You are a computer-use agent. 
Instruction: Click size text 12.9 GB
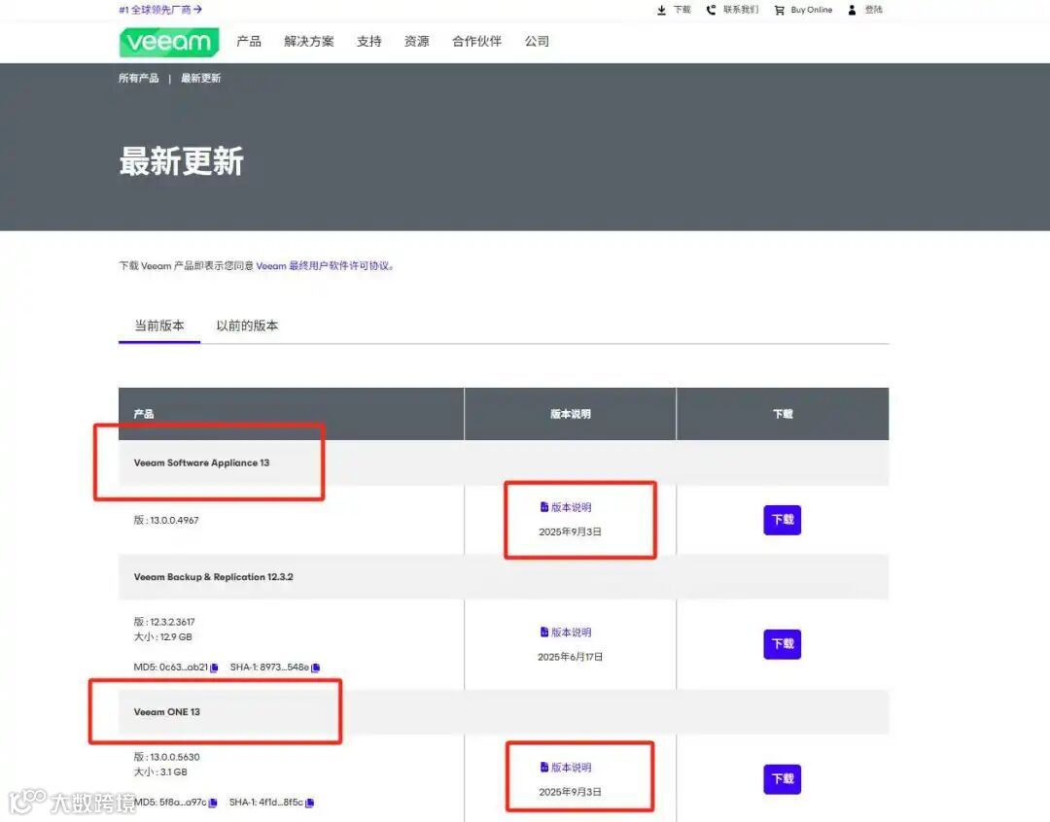176,637
